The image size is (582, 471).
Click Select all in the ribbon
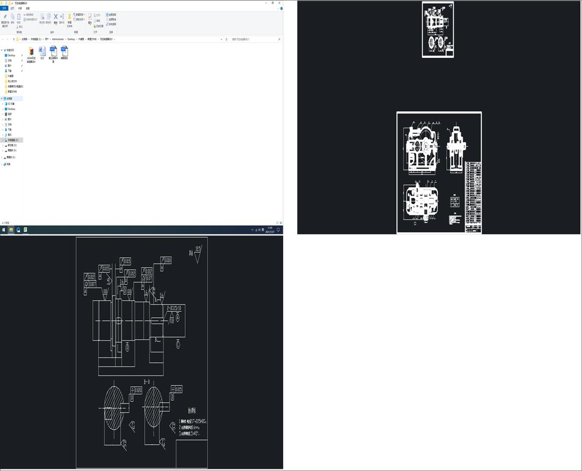tap(111, 15)
